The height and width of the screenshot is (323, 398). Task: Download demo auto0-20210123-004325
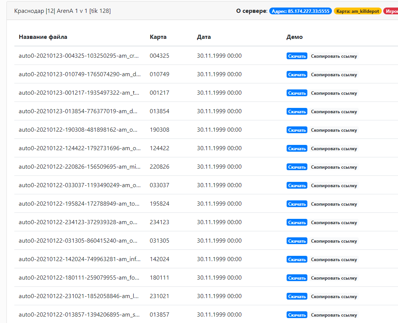[297, 56]
